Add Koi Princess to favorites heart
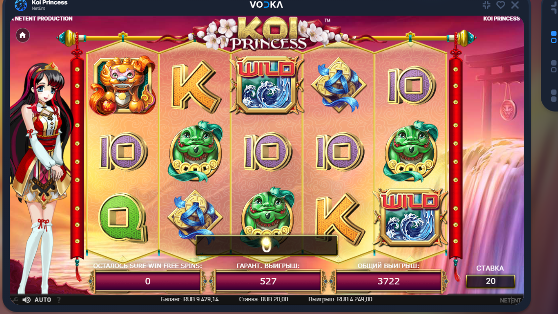 pos(501,5)
